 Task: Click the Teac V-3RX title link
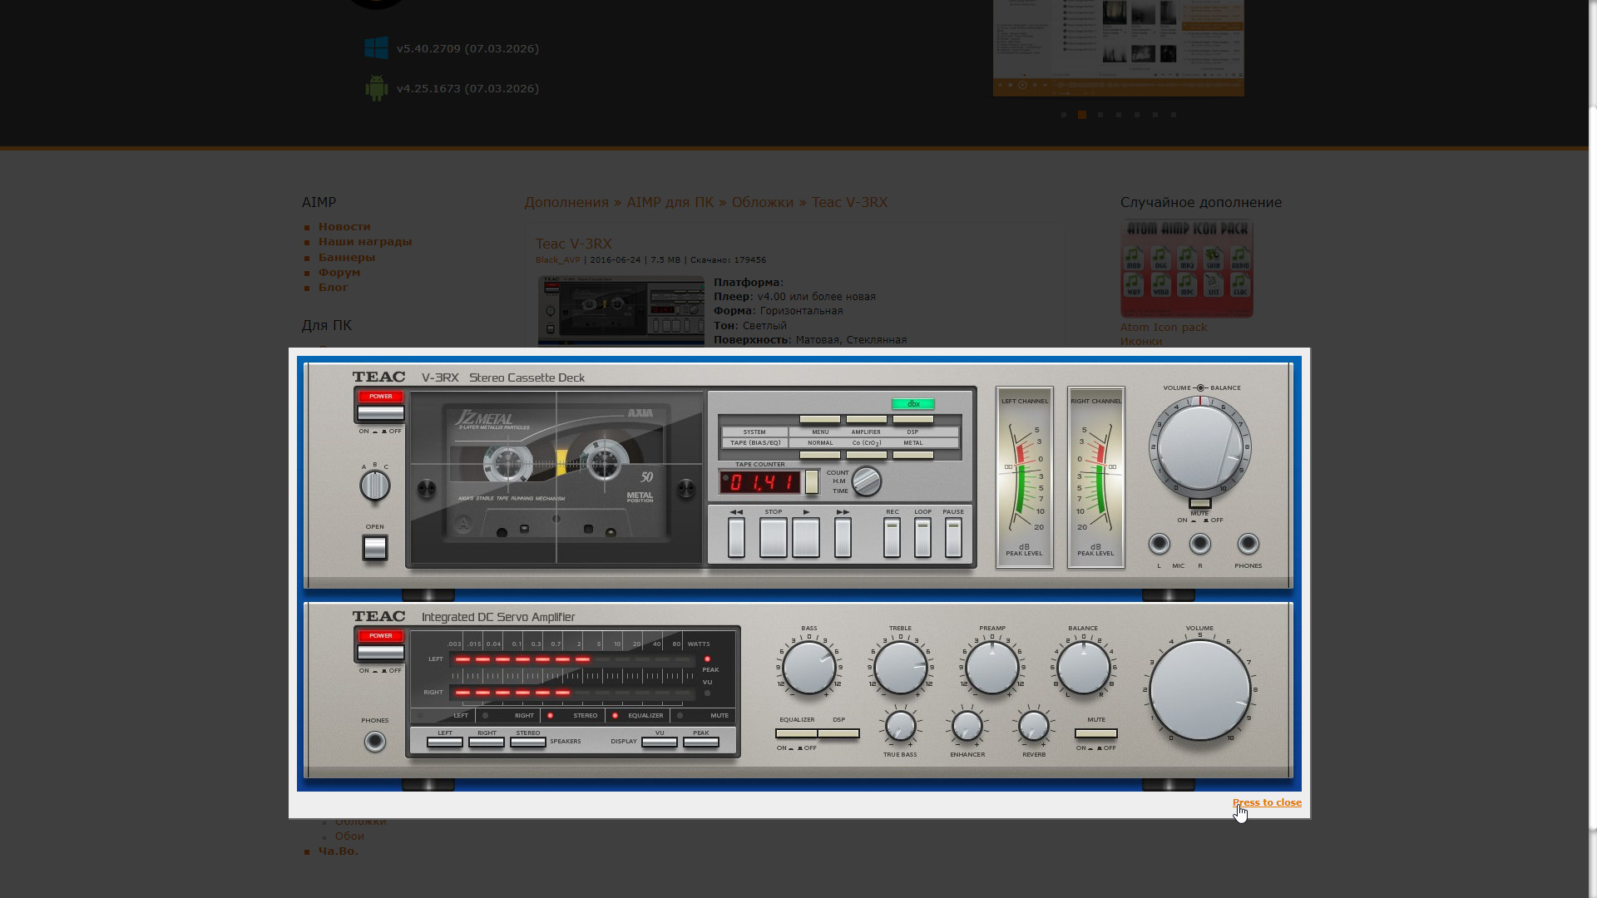point(573,244)
